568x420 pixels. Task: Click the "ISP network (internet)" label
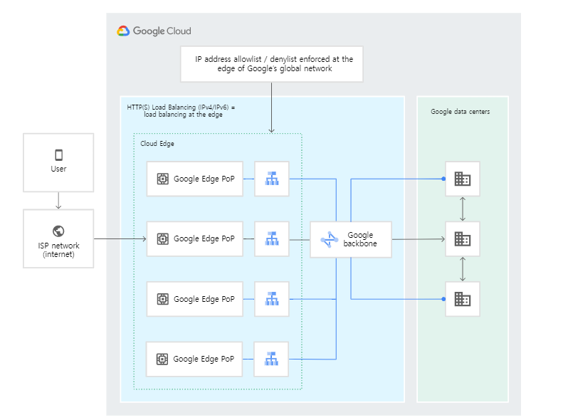click(x=58, y=250)
